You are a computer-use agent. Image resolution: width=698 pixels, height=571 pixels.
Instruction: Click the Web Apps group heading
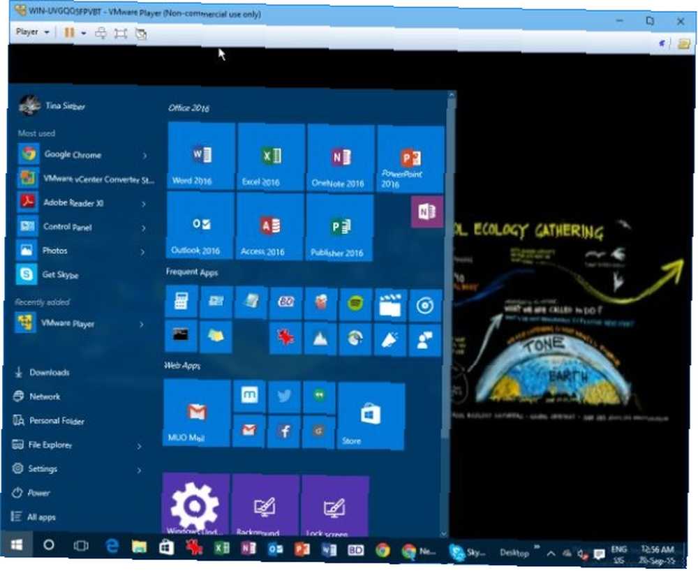pyautogui.click(x=182, y=366)
